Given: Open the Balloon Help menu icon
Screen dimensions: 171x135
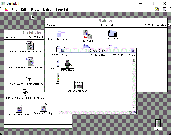Looking at the screenshot, I should pos(157,9).
